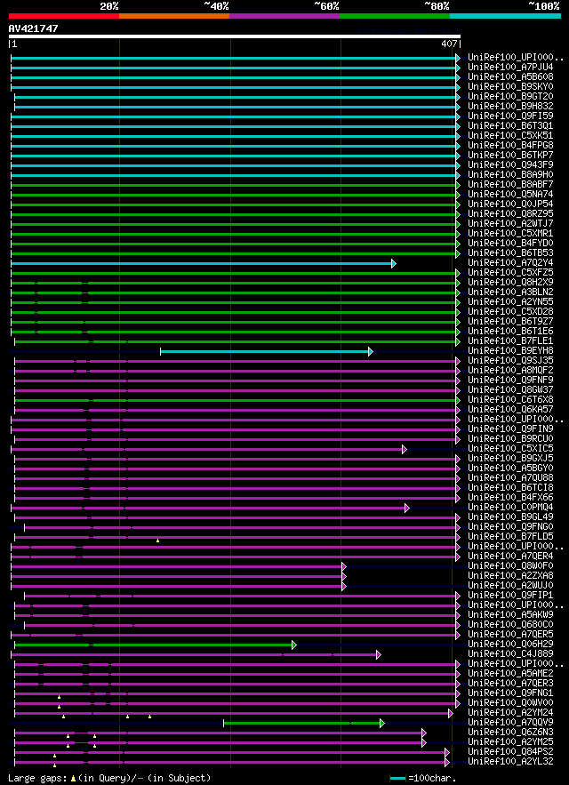Click the UniRef100_Q8GW37 label

pos(510,389)
